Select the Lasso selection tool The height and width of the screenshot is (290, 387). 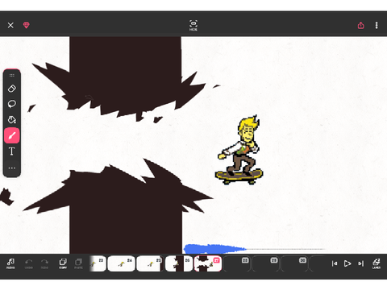click(x=12, y=104)
